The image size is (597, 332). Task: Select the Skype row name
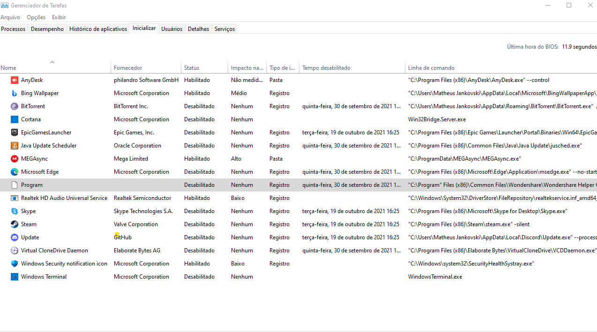[28, 211]
